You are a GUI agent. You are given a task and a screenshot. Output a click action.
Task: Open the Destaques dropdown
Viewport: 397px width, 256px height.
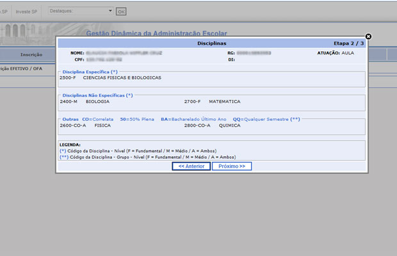click(x=80, y=12)
